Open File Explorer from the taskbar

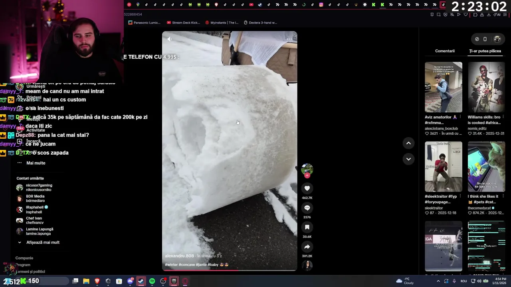[x=86, y=281]
